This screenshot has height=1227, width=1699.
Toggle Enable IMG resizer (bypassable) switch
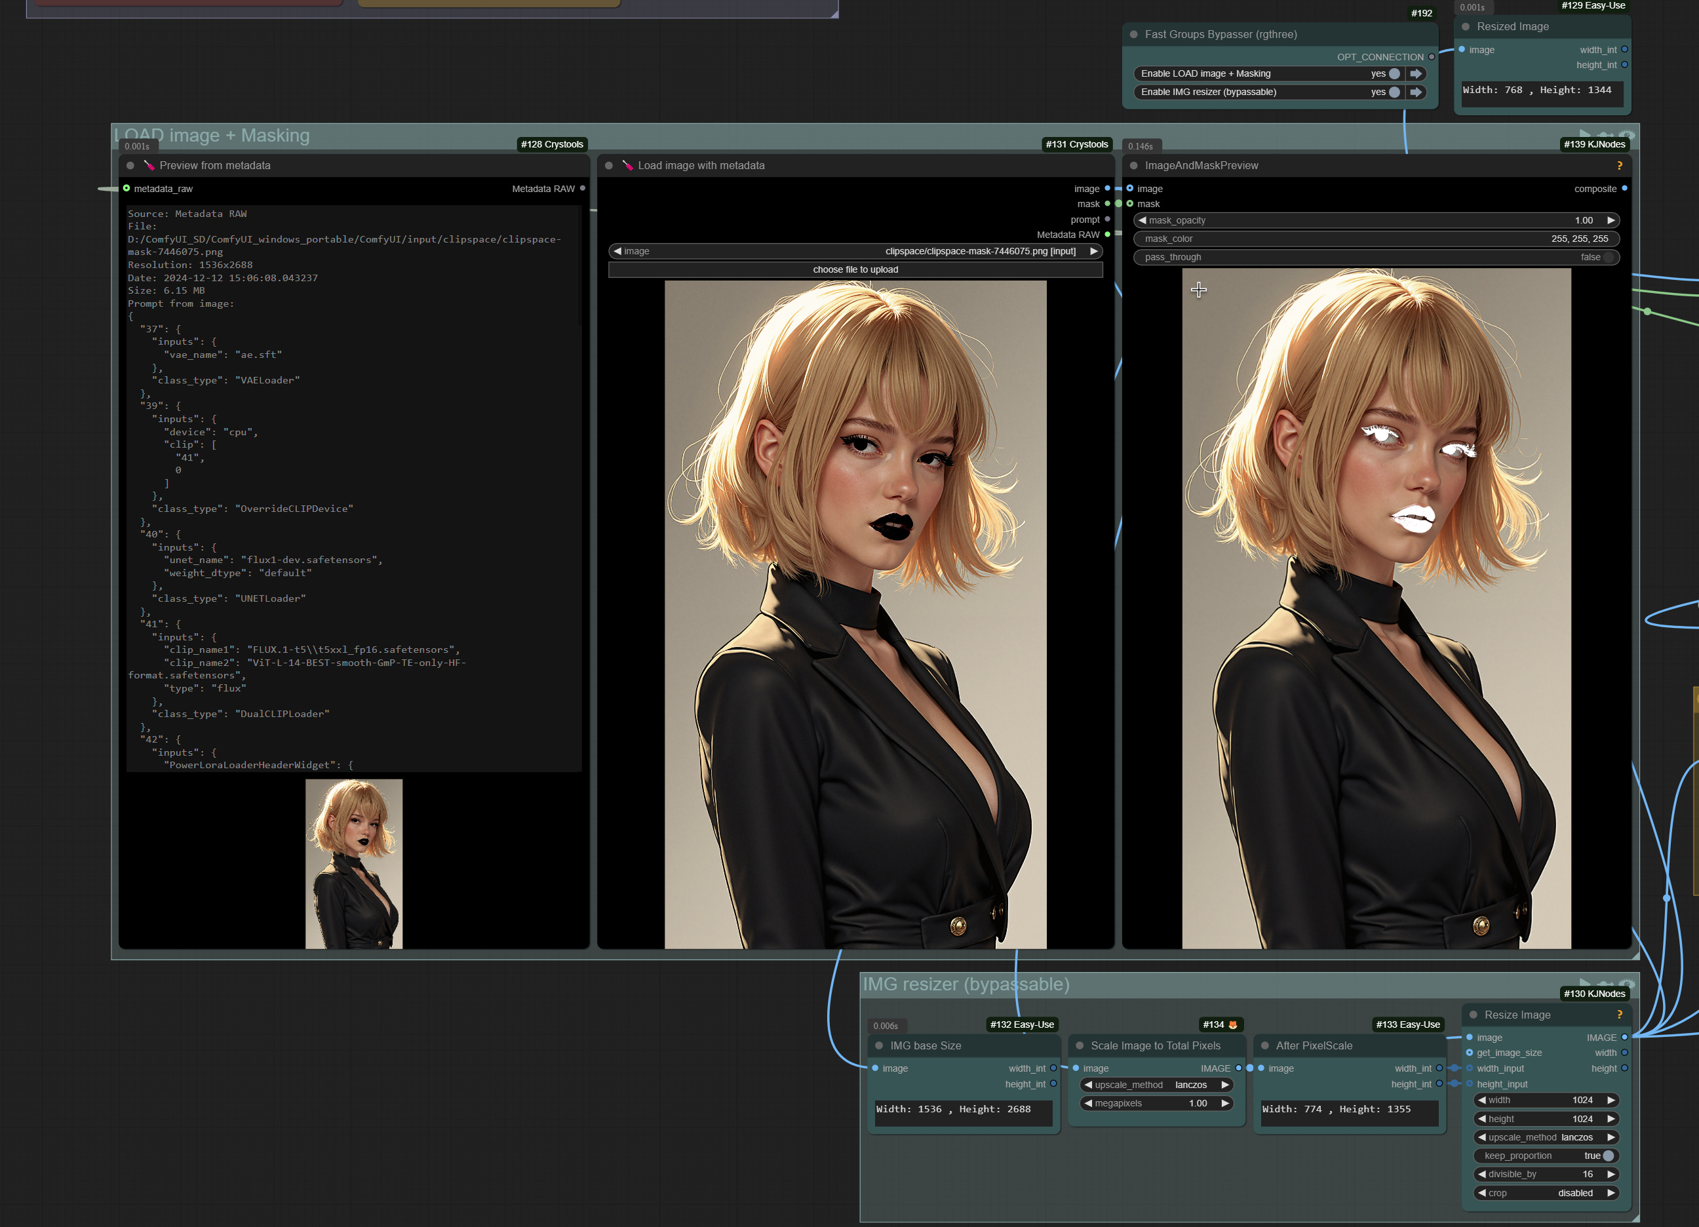(x=1394, y=91)
